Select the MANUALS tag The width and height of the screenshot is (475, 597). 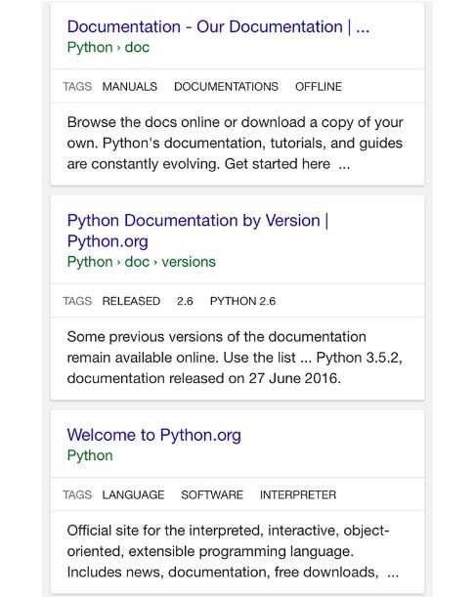[x=130, y=86]
